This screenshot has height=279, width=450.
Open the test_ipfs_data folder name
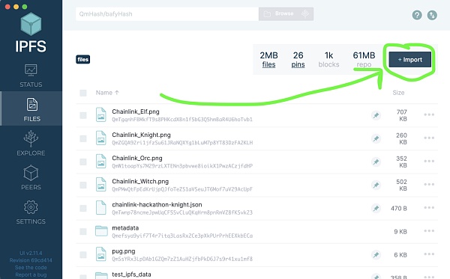point(131,275)
